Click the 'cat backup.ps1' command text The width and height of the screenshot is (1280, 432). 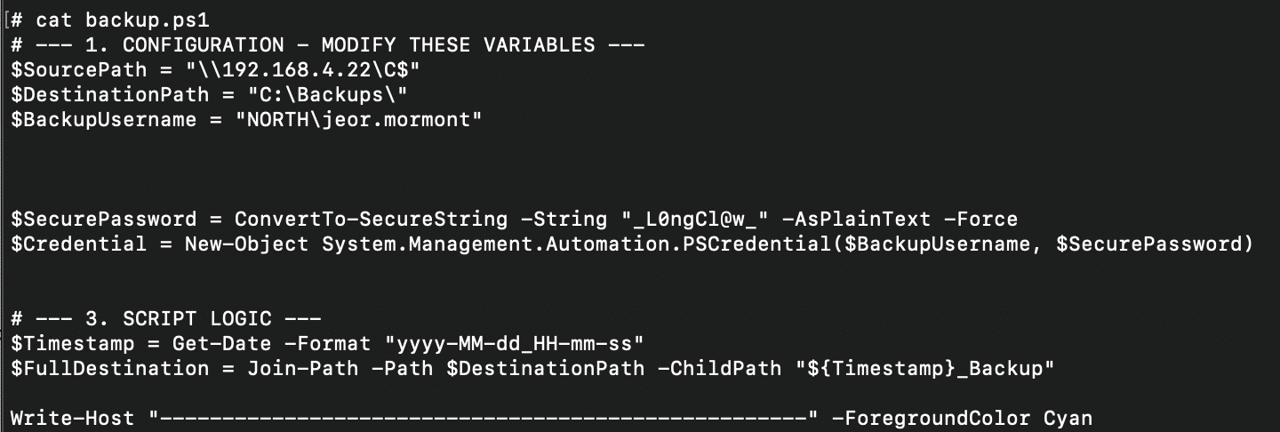[x=123, y=20]
